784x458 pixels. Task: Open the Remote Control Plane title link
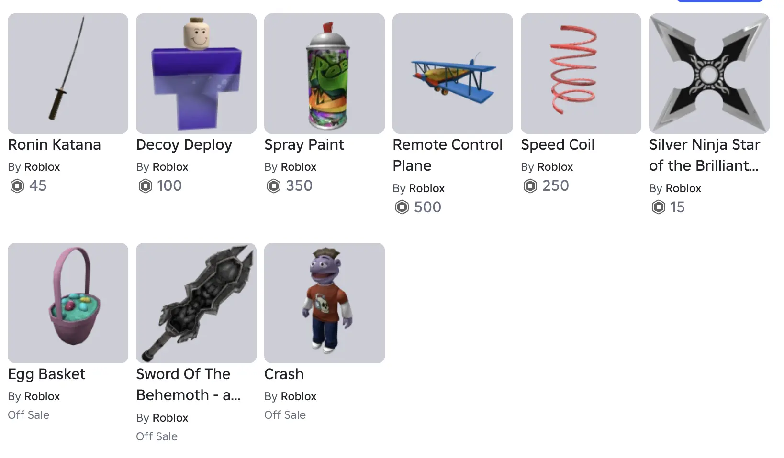448,155
